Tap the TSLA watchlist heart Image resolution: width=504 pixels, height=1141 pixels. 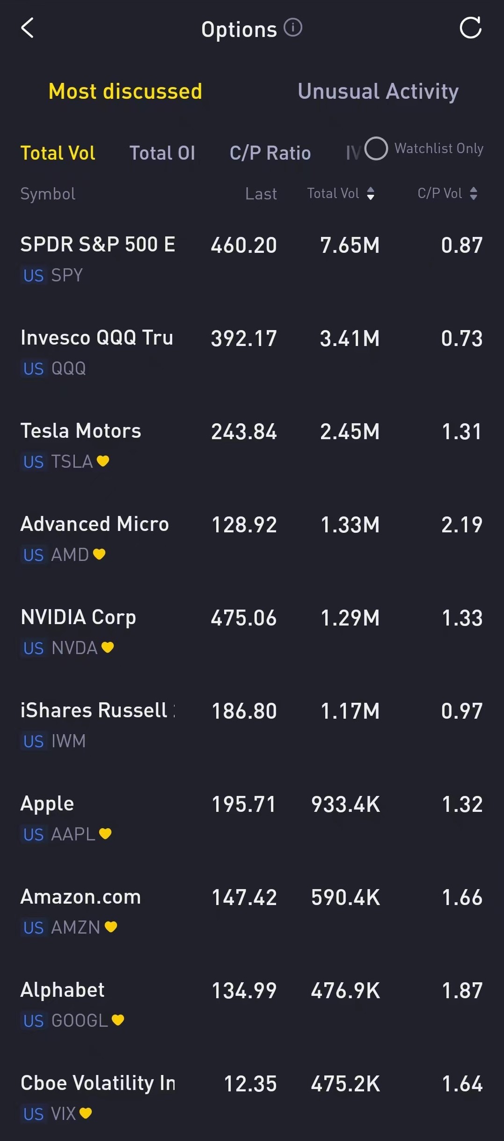[x=103, y=461]
